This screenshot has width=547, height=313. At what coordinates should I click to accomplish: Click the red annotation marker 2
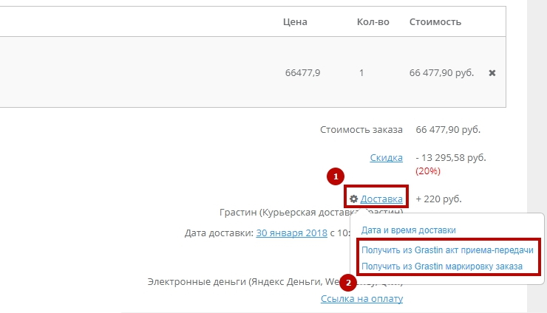pyautogui.click(x=349, y=281)
